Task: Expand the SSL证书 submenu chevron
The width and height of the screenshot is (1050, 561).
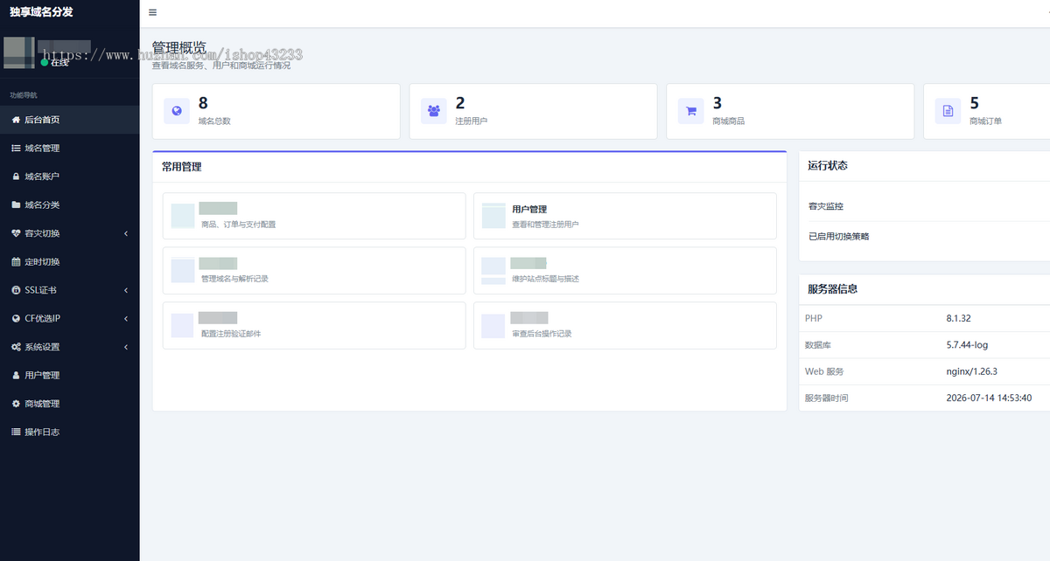Action: pyautogui.click(x=126, y=290)
